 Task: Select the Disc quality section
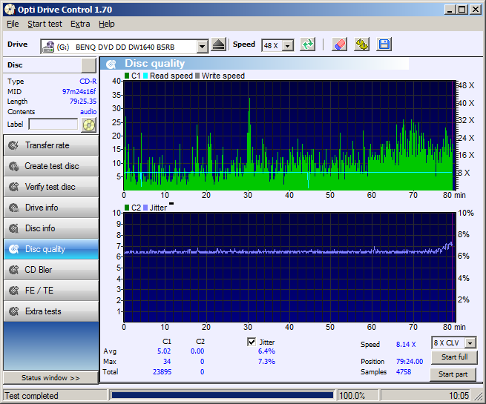click(51, 249)
